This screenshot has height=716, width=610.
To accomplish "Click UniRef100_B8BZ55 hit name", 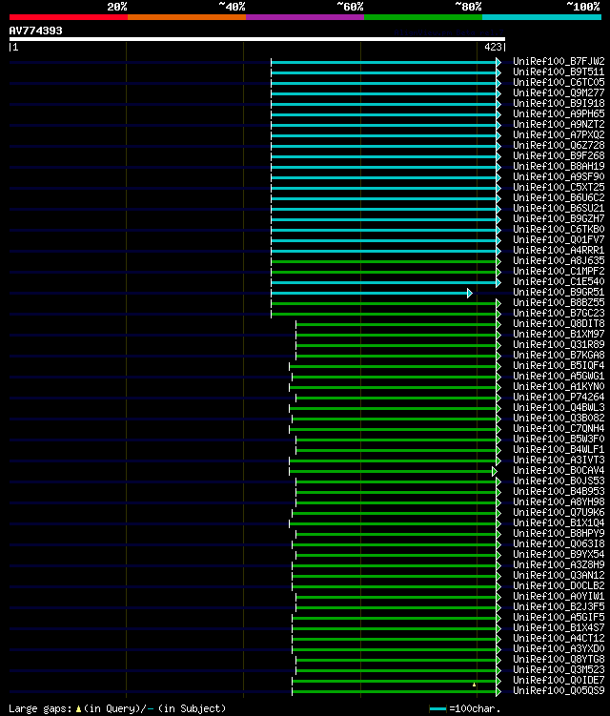I will 559,303.
